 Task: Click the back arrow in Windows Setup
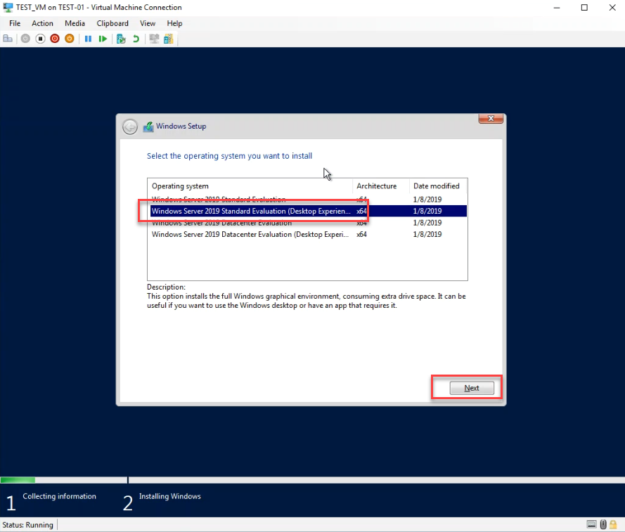coord(130,126)
